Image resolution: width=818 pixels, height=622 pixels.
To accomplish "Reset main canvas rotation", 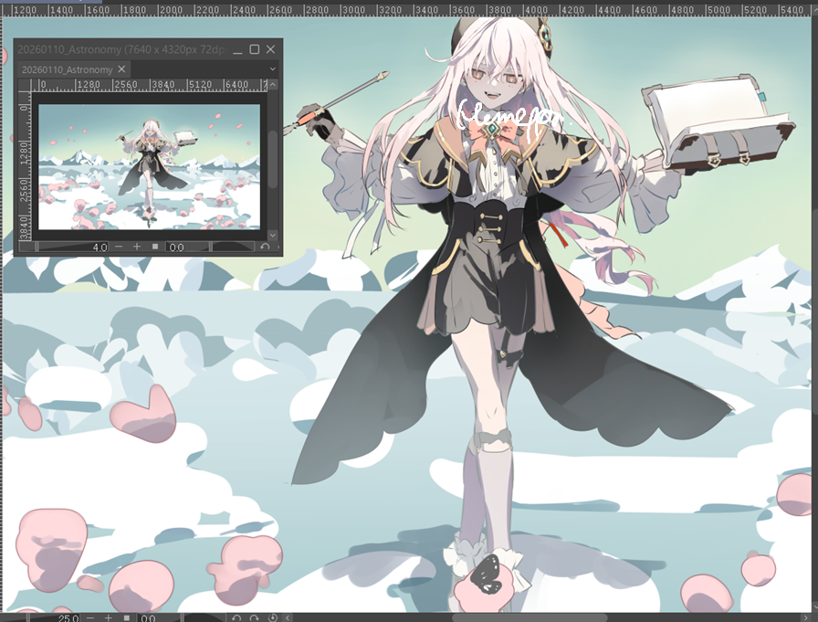I will [x=272, y=617].
